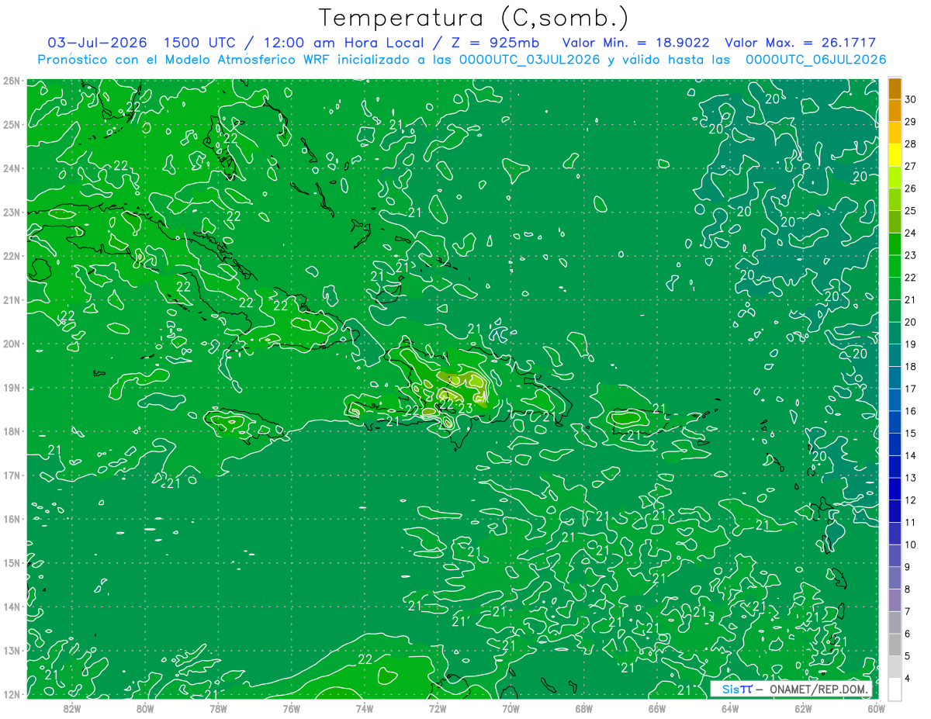Click the '82W' longitude axis label
The width and height of the screenshot is (931, 719).
(72, 708)
